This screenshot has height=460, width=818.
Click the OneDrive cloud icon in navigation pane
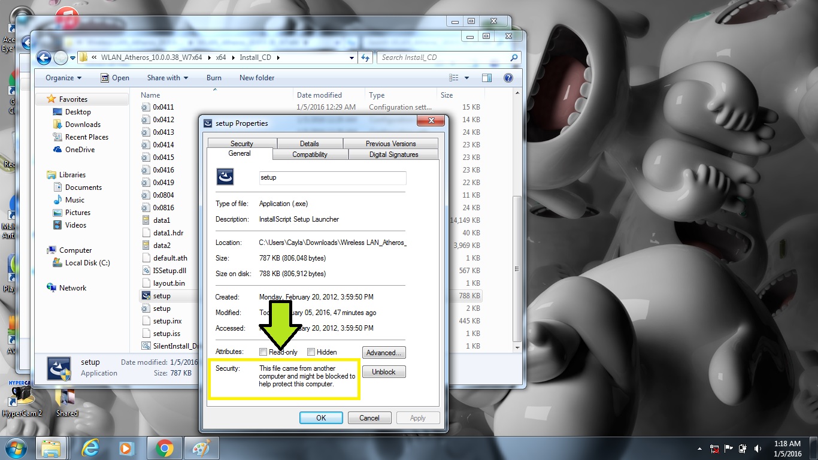pyautogui.click(x=57, y=150)
